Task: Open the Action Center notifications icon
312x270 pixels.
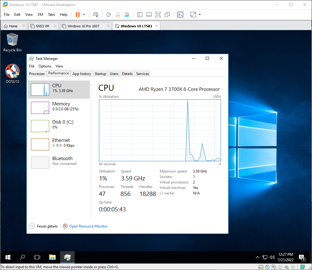Action: pos(302,258)
